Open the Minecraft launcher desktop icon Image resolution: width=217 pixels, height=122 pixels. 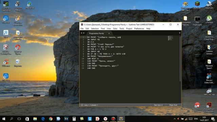tap(197, 5)
